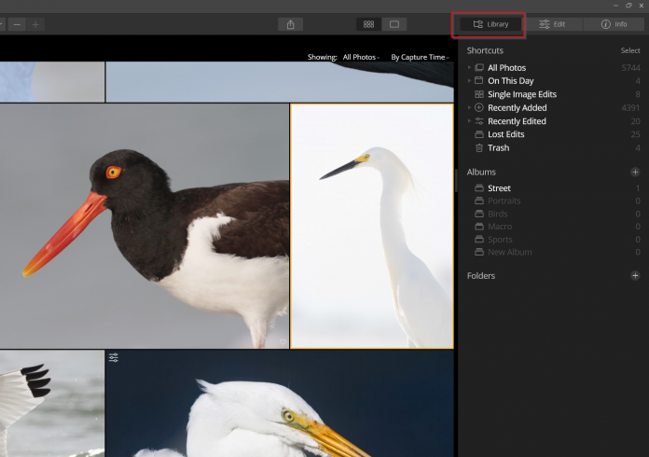Click the Shortcuts section header
This screenshot has height=457, width=649.
pos(485,50)
